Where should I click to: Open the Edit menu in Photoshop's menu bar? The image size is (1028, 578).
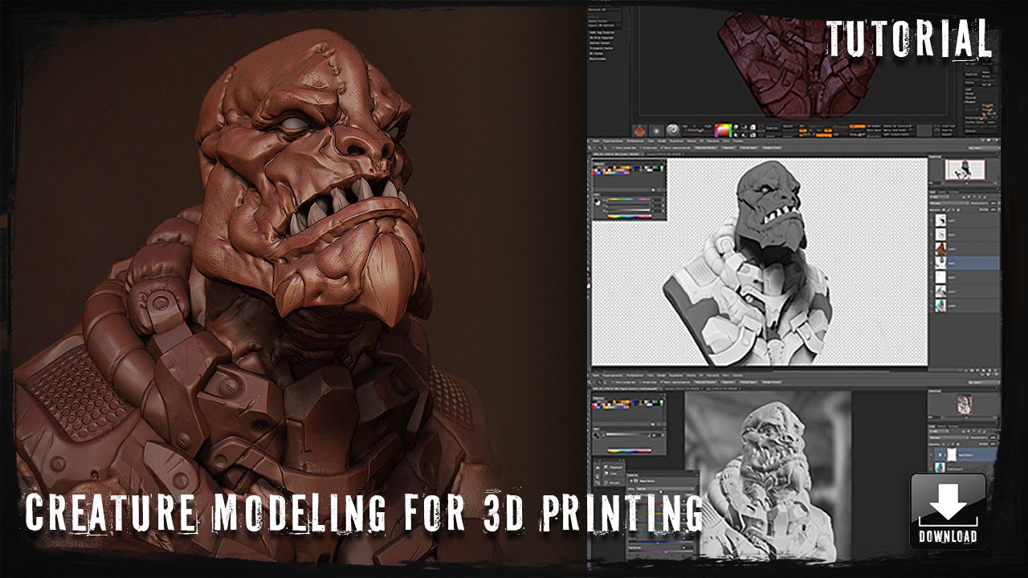(611, 140)
